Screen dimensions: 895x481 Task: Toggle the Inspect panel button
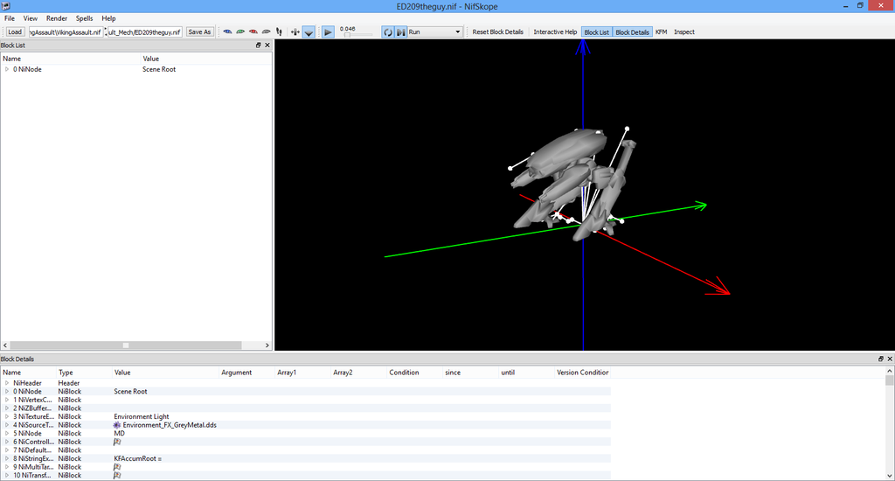684,32
